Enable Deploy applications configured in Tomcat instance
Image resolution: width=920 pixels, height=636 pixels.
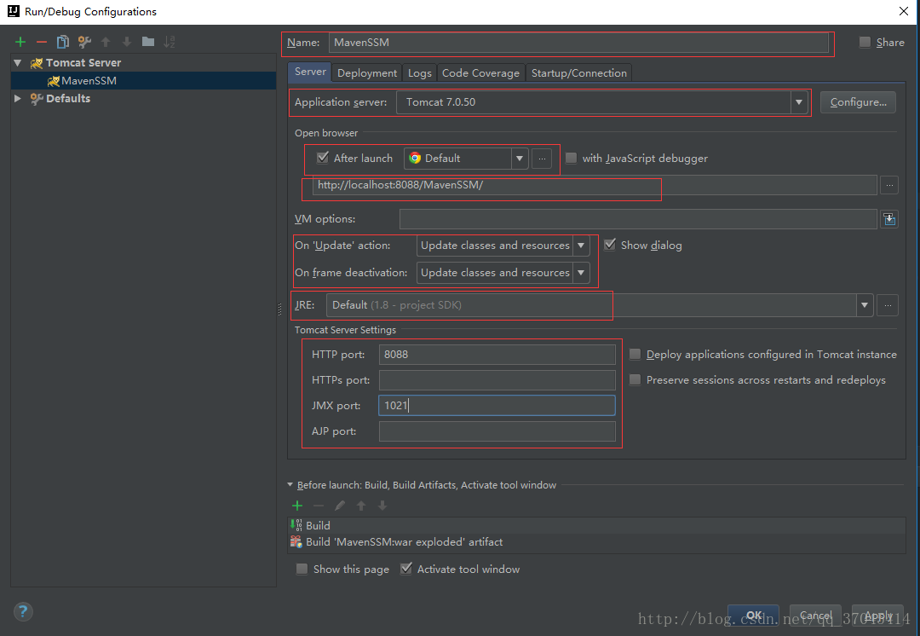click(635, 354)
